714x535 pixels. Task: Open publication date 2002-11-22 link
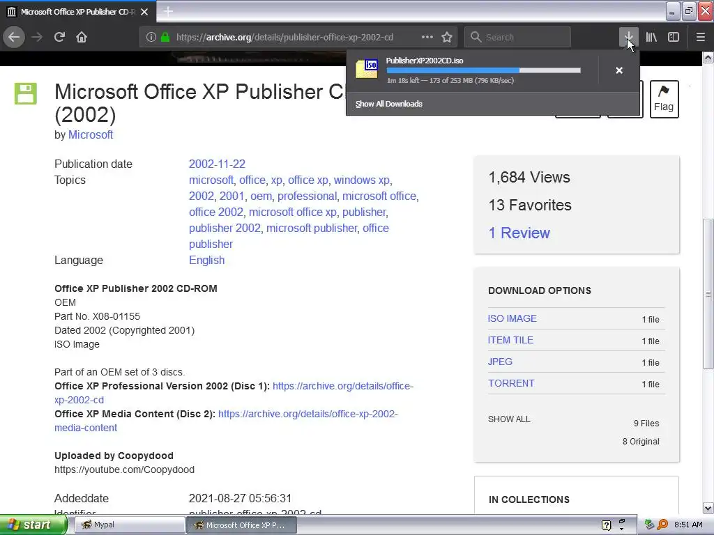(218, 164)
